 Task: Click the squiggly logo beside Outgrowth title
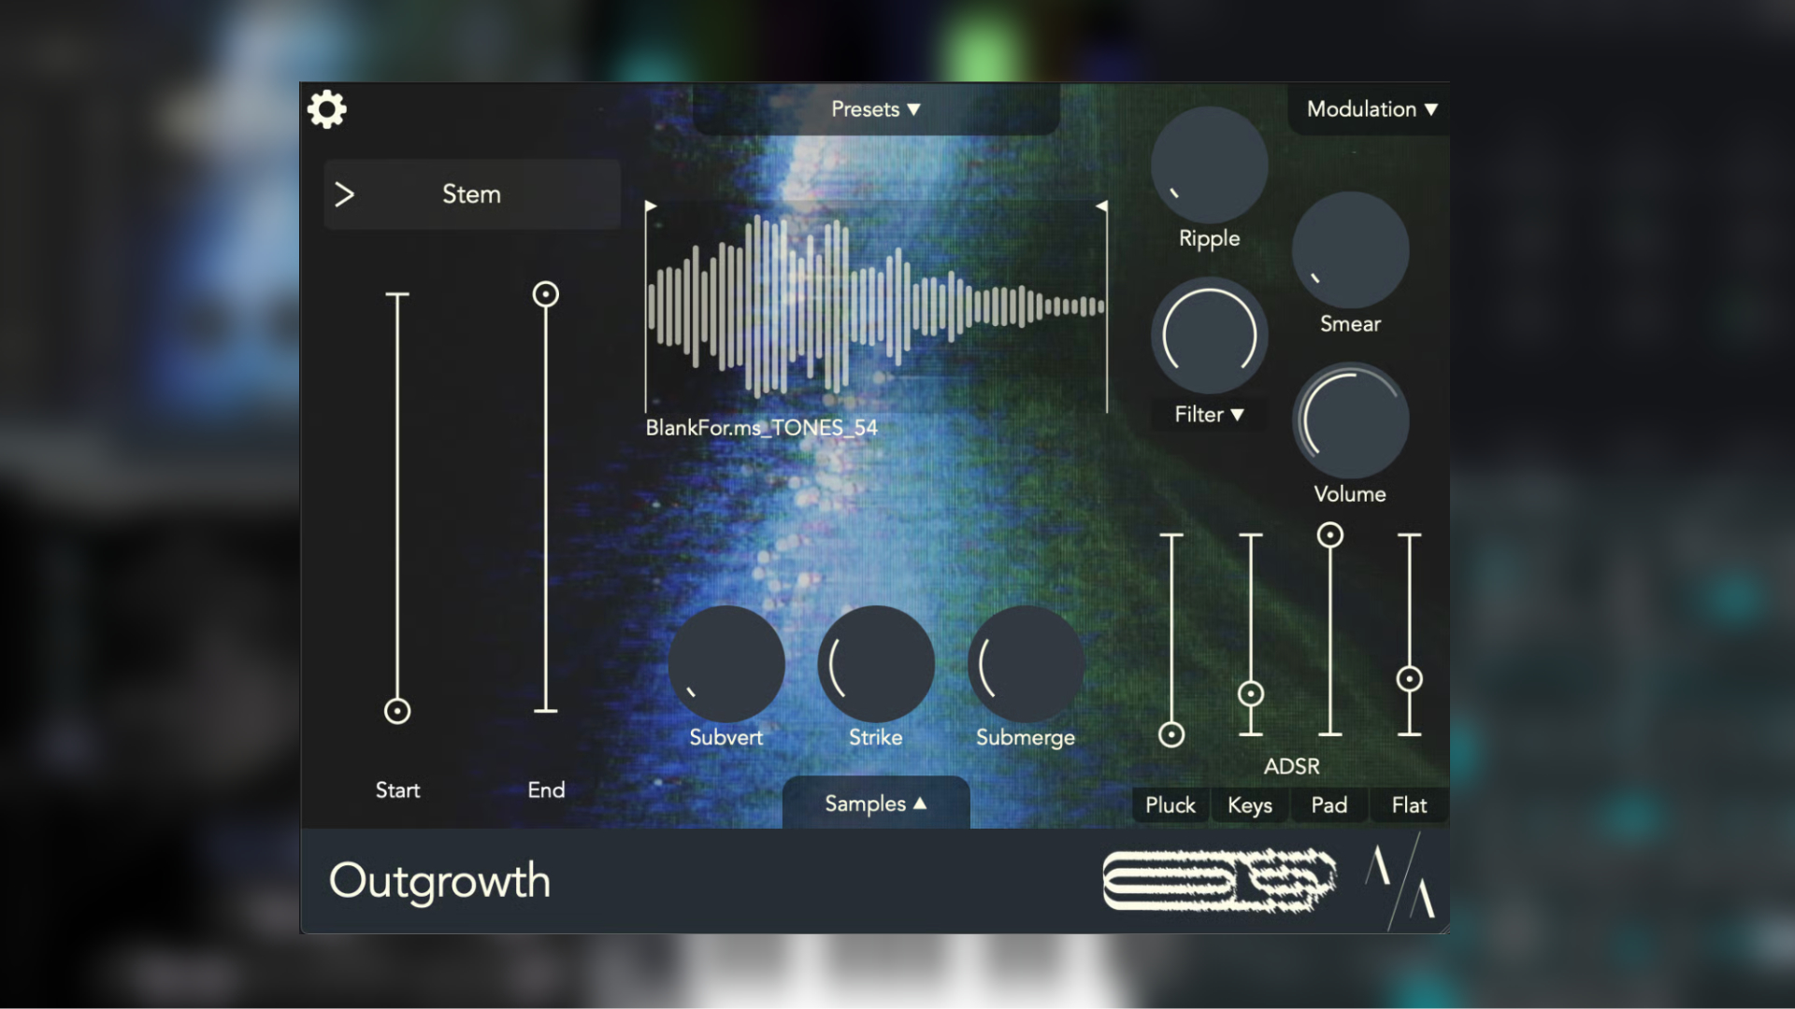tap(1219, 880)
